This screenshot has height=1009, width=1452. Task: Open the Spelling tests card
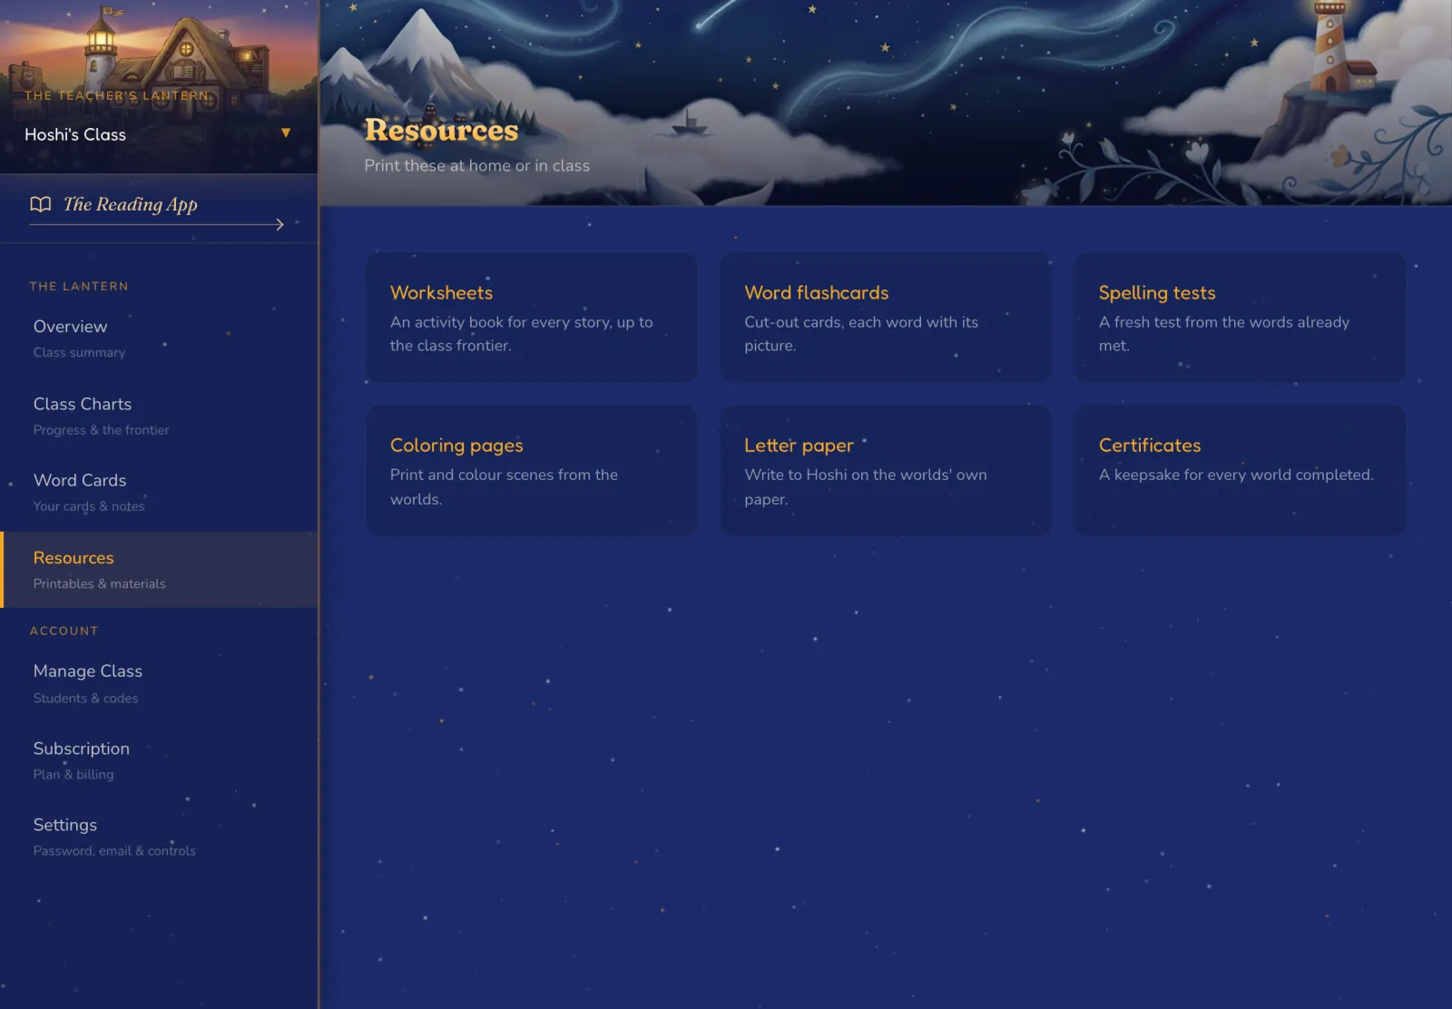pos(1240,317)
